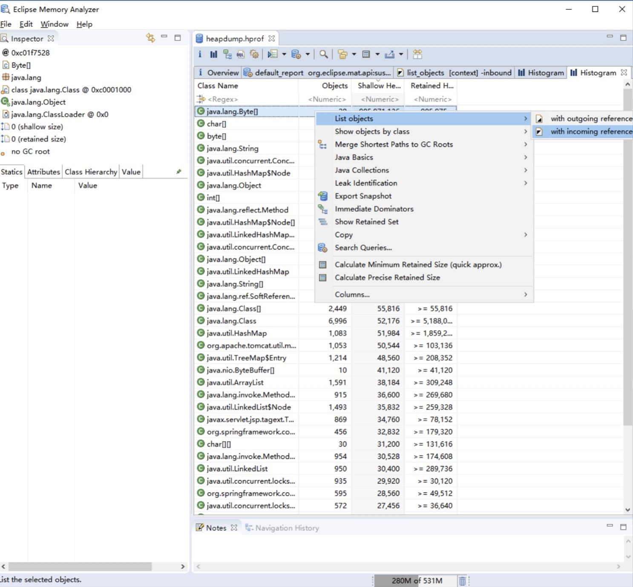The width and height of the screenshot is (633, 587).
Task: Click Inspector link-with-snapshot arrows icon
Action: [x=150, y=38]
